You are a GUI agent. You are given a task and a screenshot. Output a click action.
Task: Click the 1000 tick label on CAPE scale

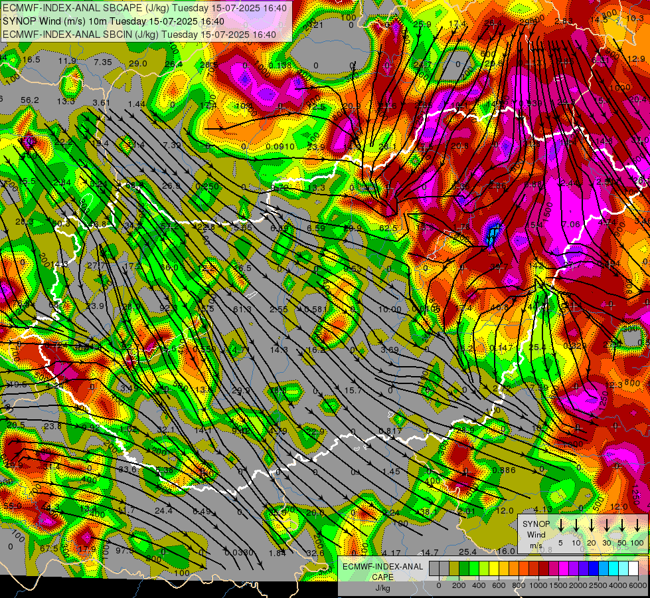538,585
